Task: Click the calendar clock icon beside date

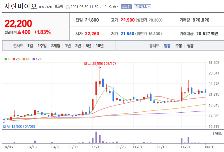Action: 68,7
